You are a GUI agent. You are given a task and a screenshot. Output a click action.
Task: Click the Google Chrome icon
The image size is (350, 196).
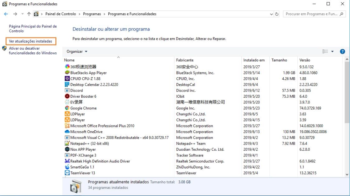click(x=67, y=108)
